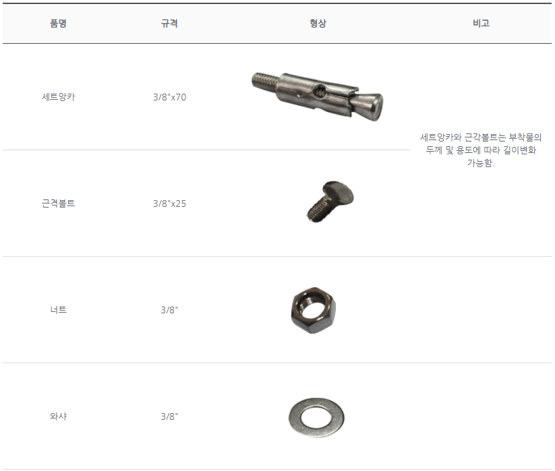Select the 비고 column header
This screenshot has width=555, height=471.
[481, 24]
